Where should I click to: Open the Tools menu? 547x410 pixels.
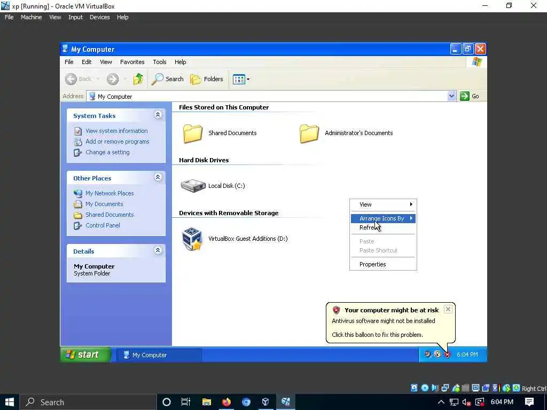159,62
